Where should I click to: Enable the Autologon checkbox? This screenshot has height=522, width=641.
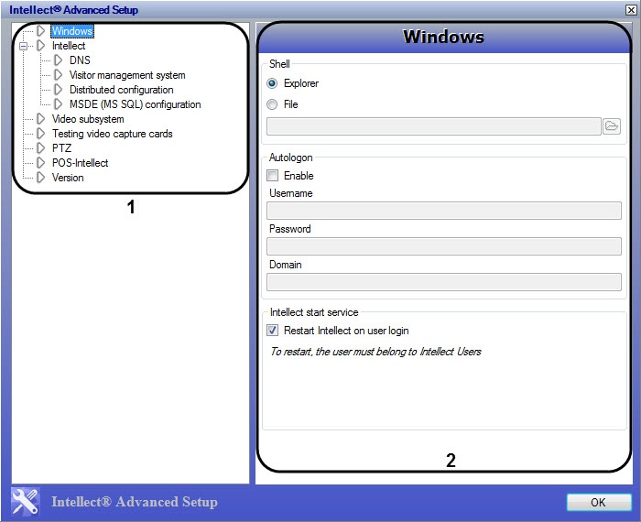272,176
